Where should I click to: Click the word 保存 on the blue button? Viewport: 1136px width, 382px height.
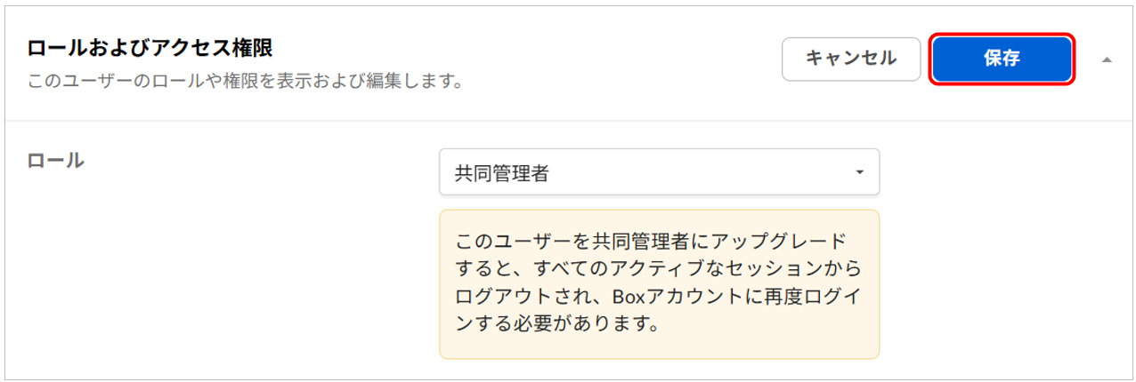tap(1002, 60)
